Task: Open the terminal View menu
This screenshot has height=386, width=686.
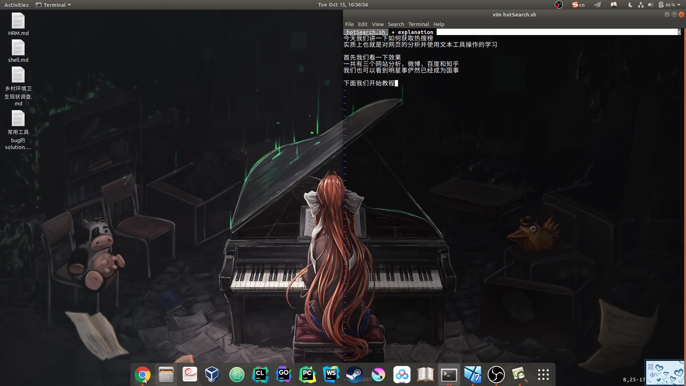Action: [x=378, y=24]
